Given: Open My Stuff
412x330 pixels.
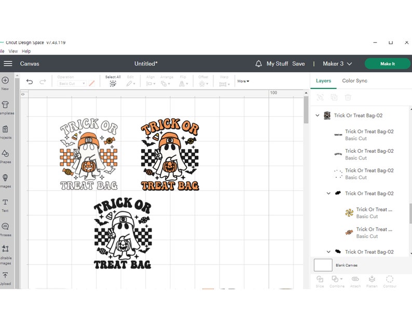Looking at the screenshot, I should (277, 64).
